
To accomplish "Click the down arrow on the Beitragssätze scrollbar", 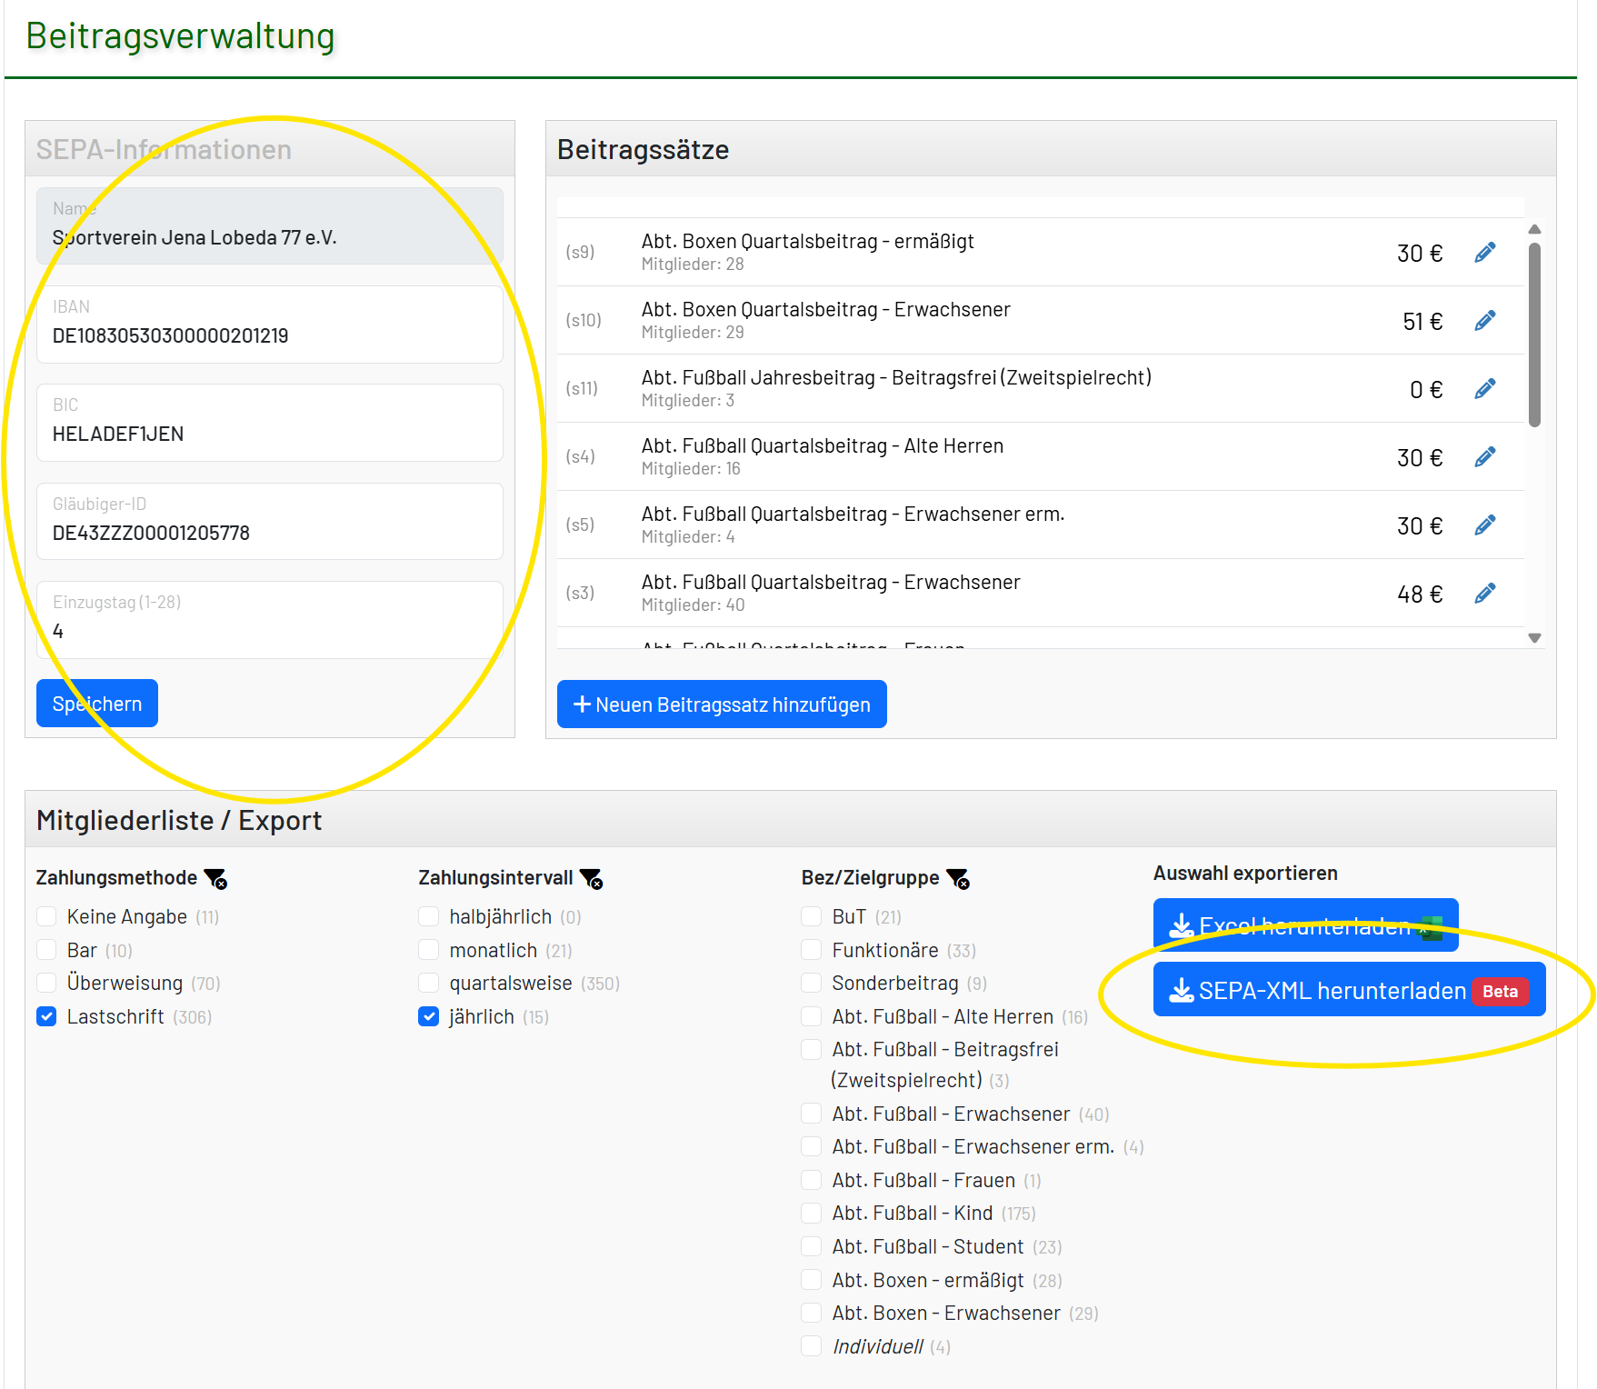I will (x=1536, y=638).
